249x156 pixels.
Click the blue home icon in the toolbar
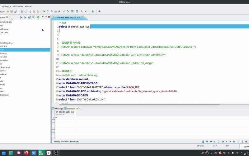point(99,12)
